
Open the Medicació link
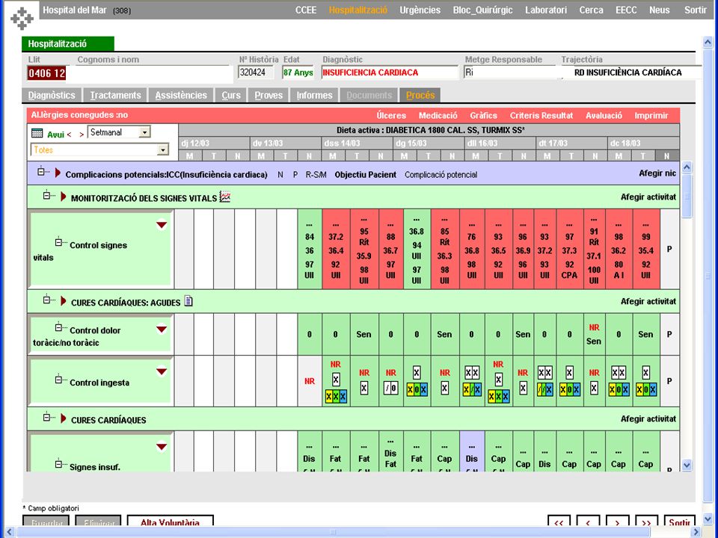pos(438,116)
